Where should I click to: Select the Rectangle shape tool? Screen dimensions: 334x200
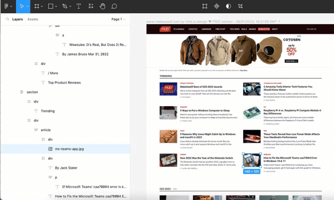50,6
